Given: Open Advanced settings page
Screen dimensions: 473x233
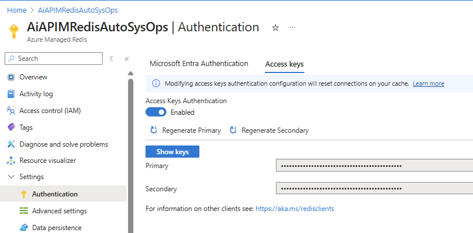Looking at the screenshot, I should coord(60,210).
